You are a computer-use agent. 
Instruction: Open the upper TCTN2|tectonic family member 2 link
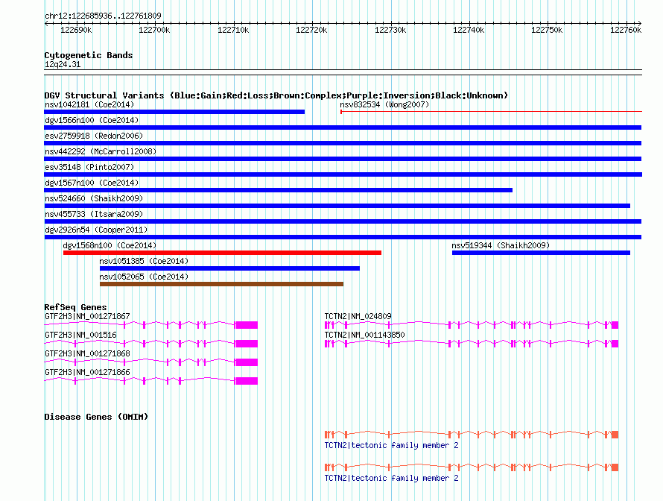[392, 445]
